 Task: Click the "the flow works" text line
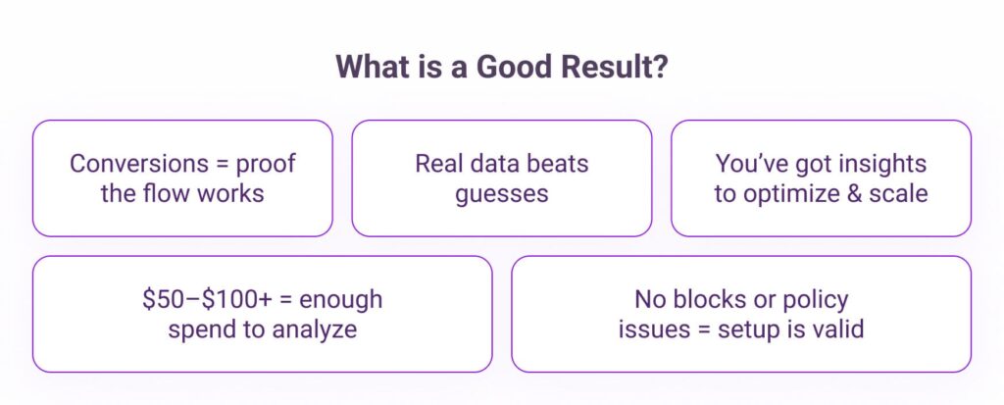182,193
